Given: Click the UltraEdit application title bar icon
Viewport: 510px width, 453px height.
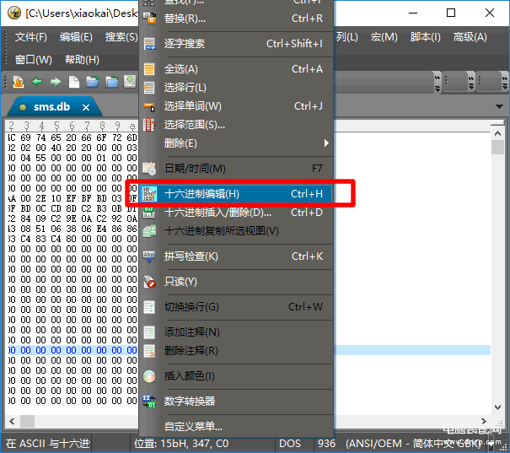Looking at the screenshot, I should [x=14, y=13].
